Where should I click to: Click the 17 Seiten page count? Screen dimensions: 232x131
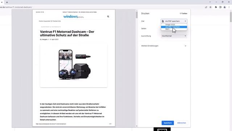pyautogui.click(x=183, y=13)
